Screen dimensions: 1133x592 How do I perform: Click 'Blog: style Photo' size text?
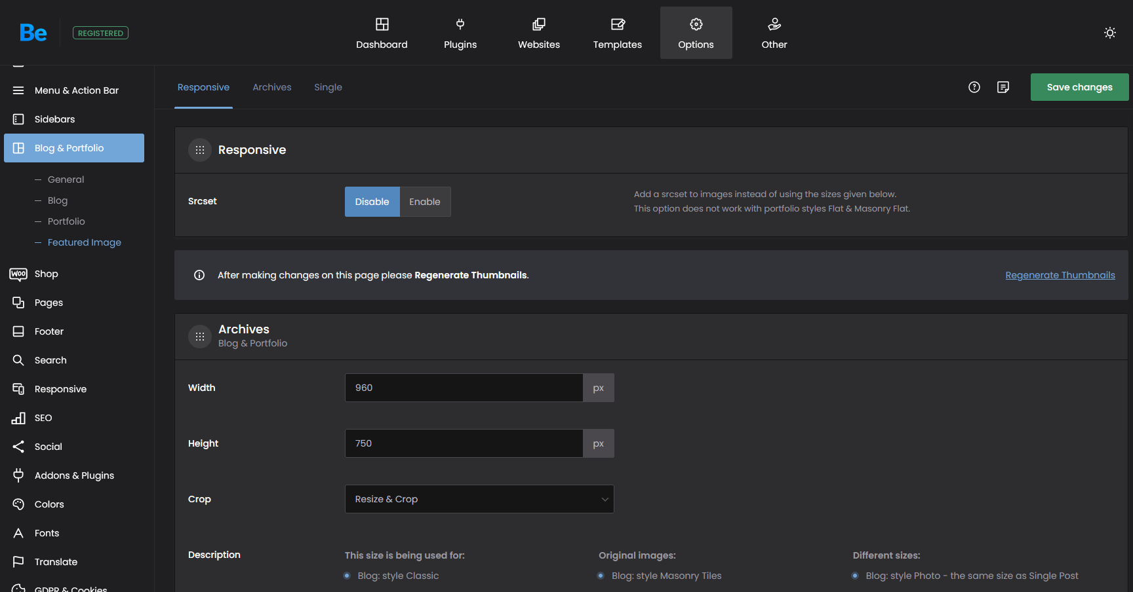pyautogui.click(x=972, y=576)
